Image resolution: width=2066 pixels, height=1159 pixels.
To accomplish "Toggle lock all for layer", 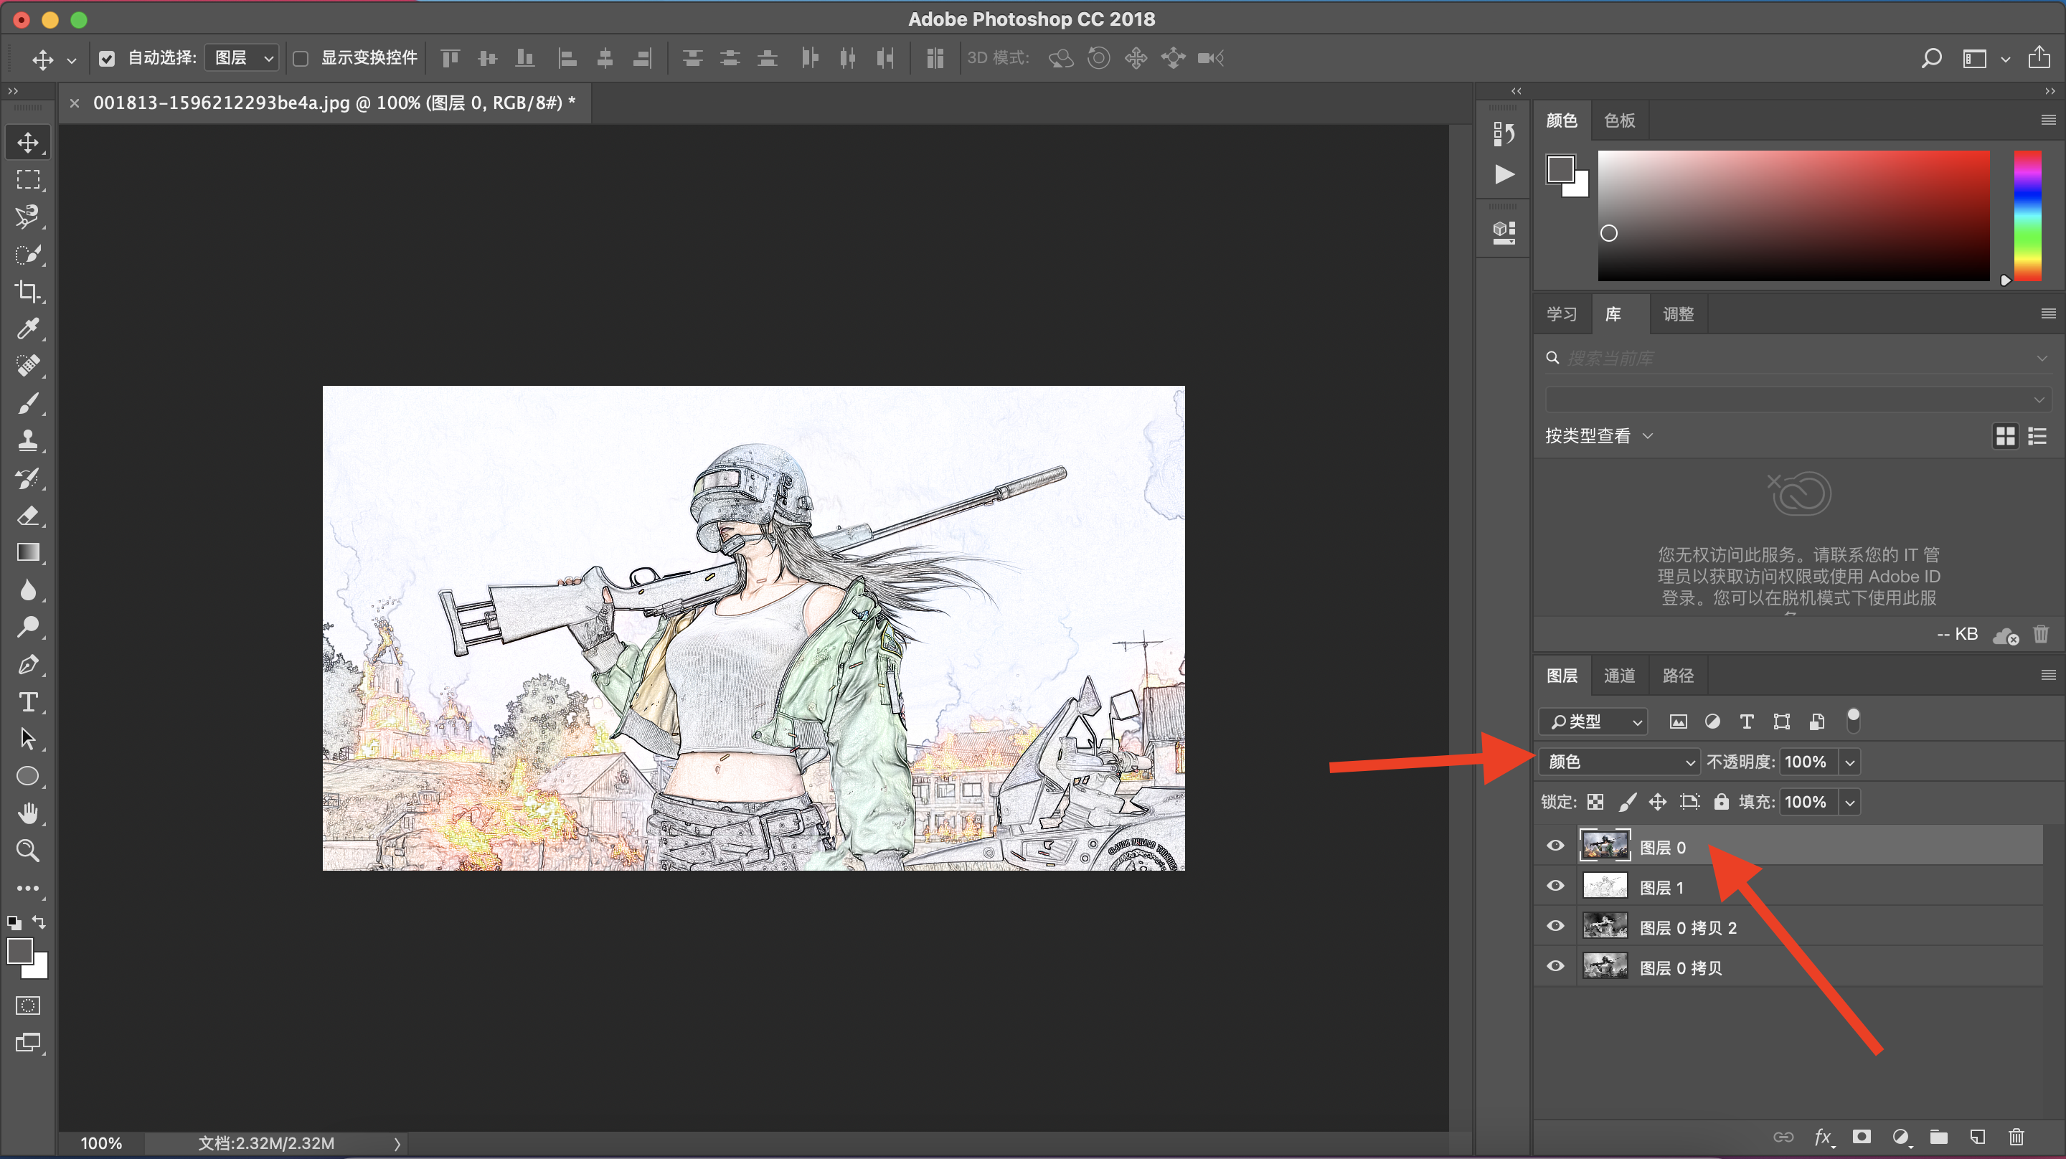I will tap(1721, 801).
